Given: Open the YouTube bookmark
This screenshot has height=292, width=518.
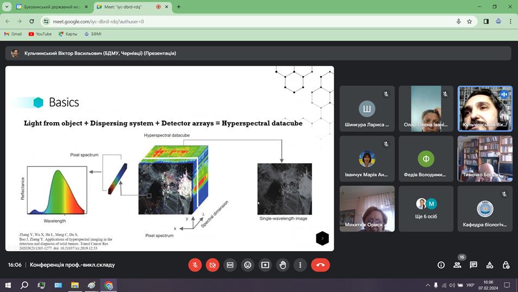Looking at the screenshot, I should click(x=40, y=34).
